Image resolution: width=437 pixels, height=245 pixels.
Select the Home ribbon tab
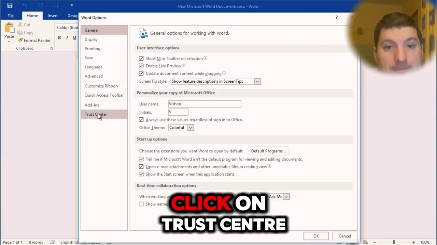tap(32, 16)
